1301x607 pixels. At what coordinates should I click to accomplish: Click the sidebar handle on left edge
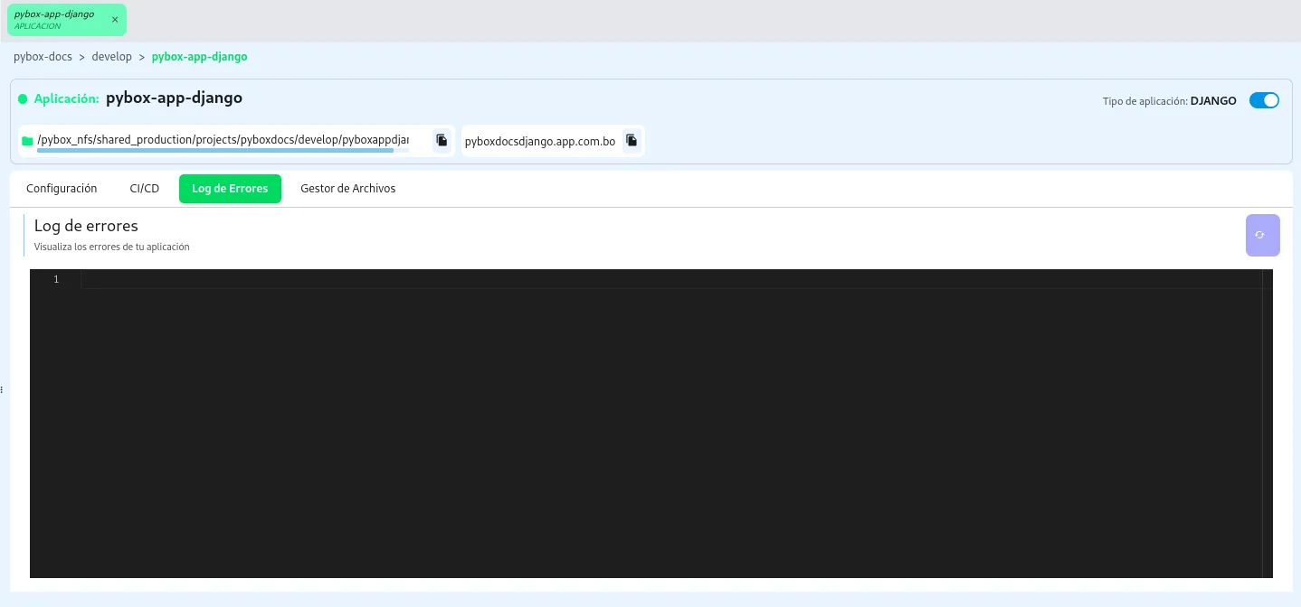tap(2, 389)
